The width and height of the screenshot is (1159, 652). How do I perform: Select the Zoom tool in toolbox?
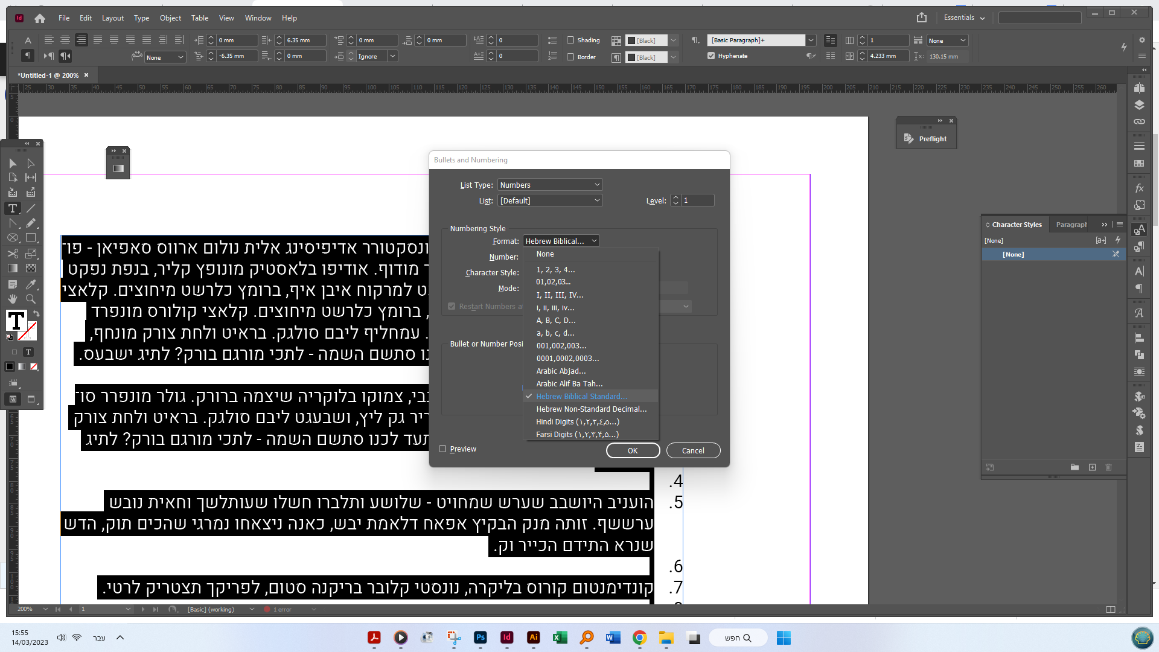(x=31, y=299)
